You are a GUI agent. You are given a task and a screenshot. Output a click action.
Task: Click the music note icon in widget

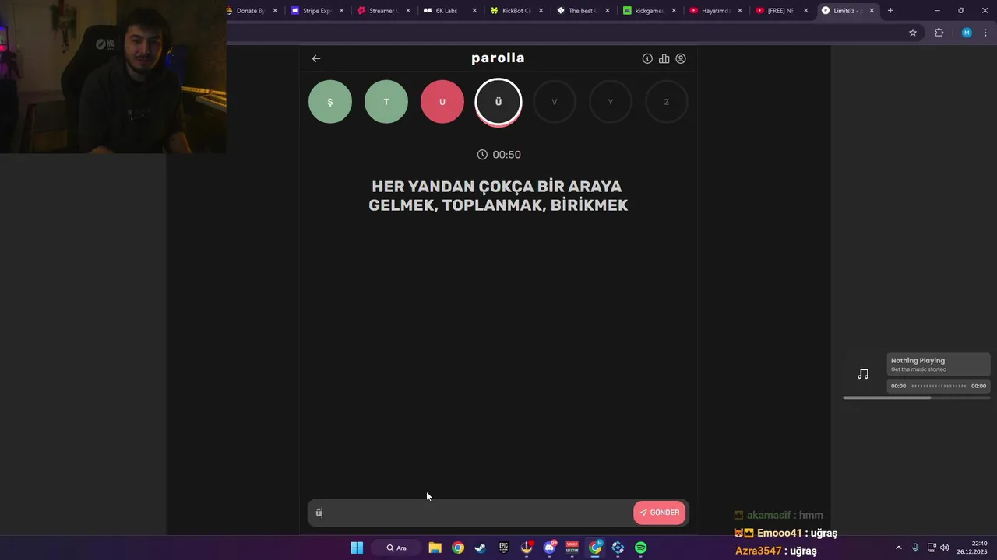[863, 374]
